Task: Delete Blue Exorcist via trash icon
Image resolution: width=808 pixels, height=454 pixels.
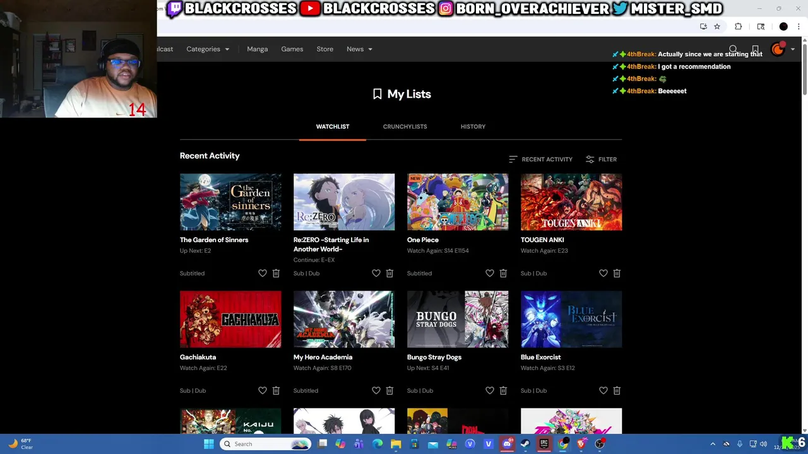Action: point(617,390)
